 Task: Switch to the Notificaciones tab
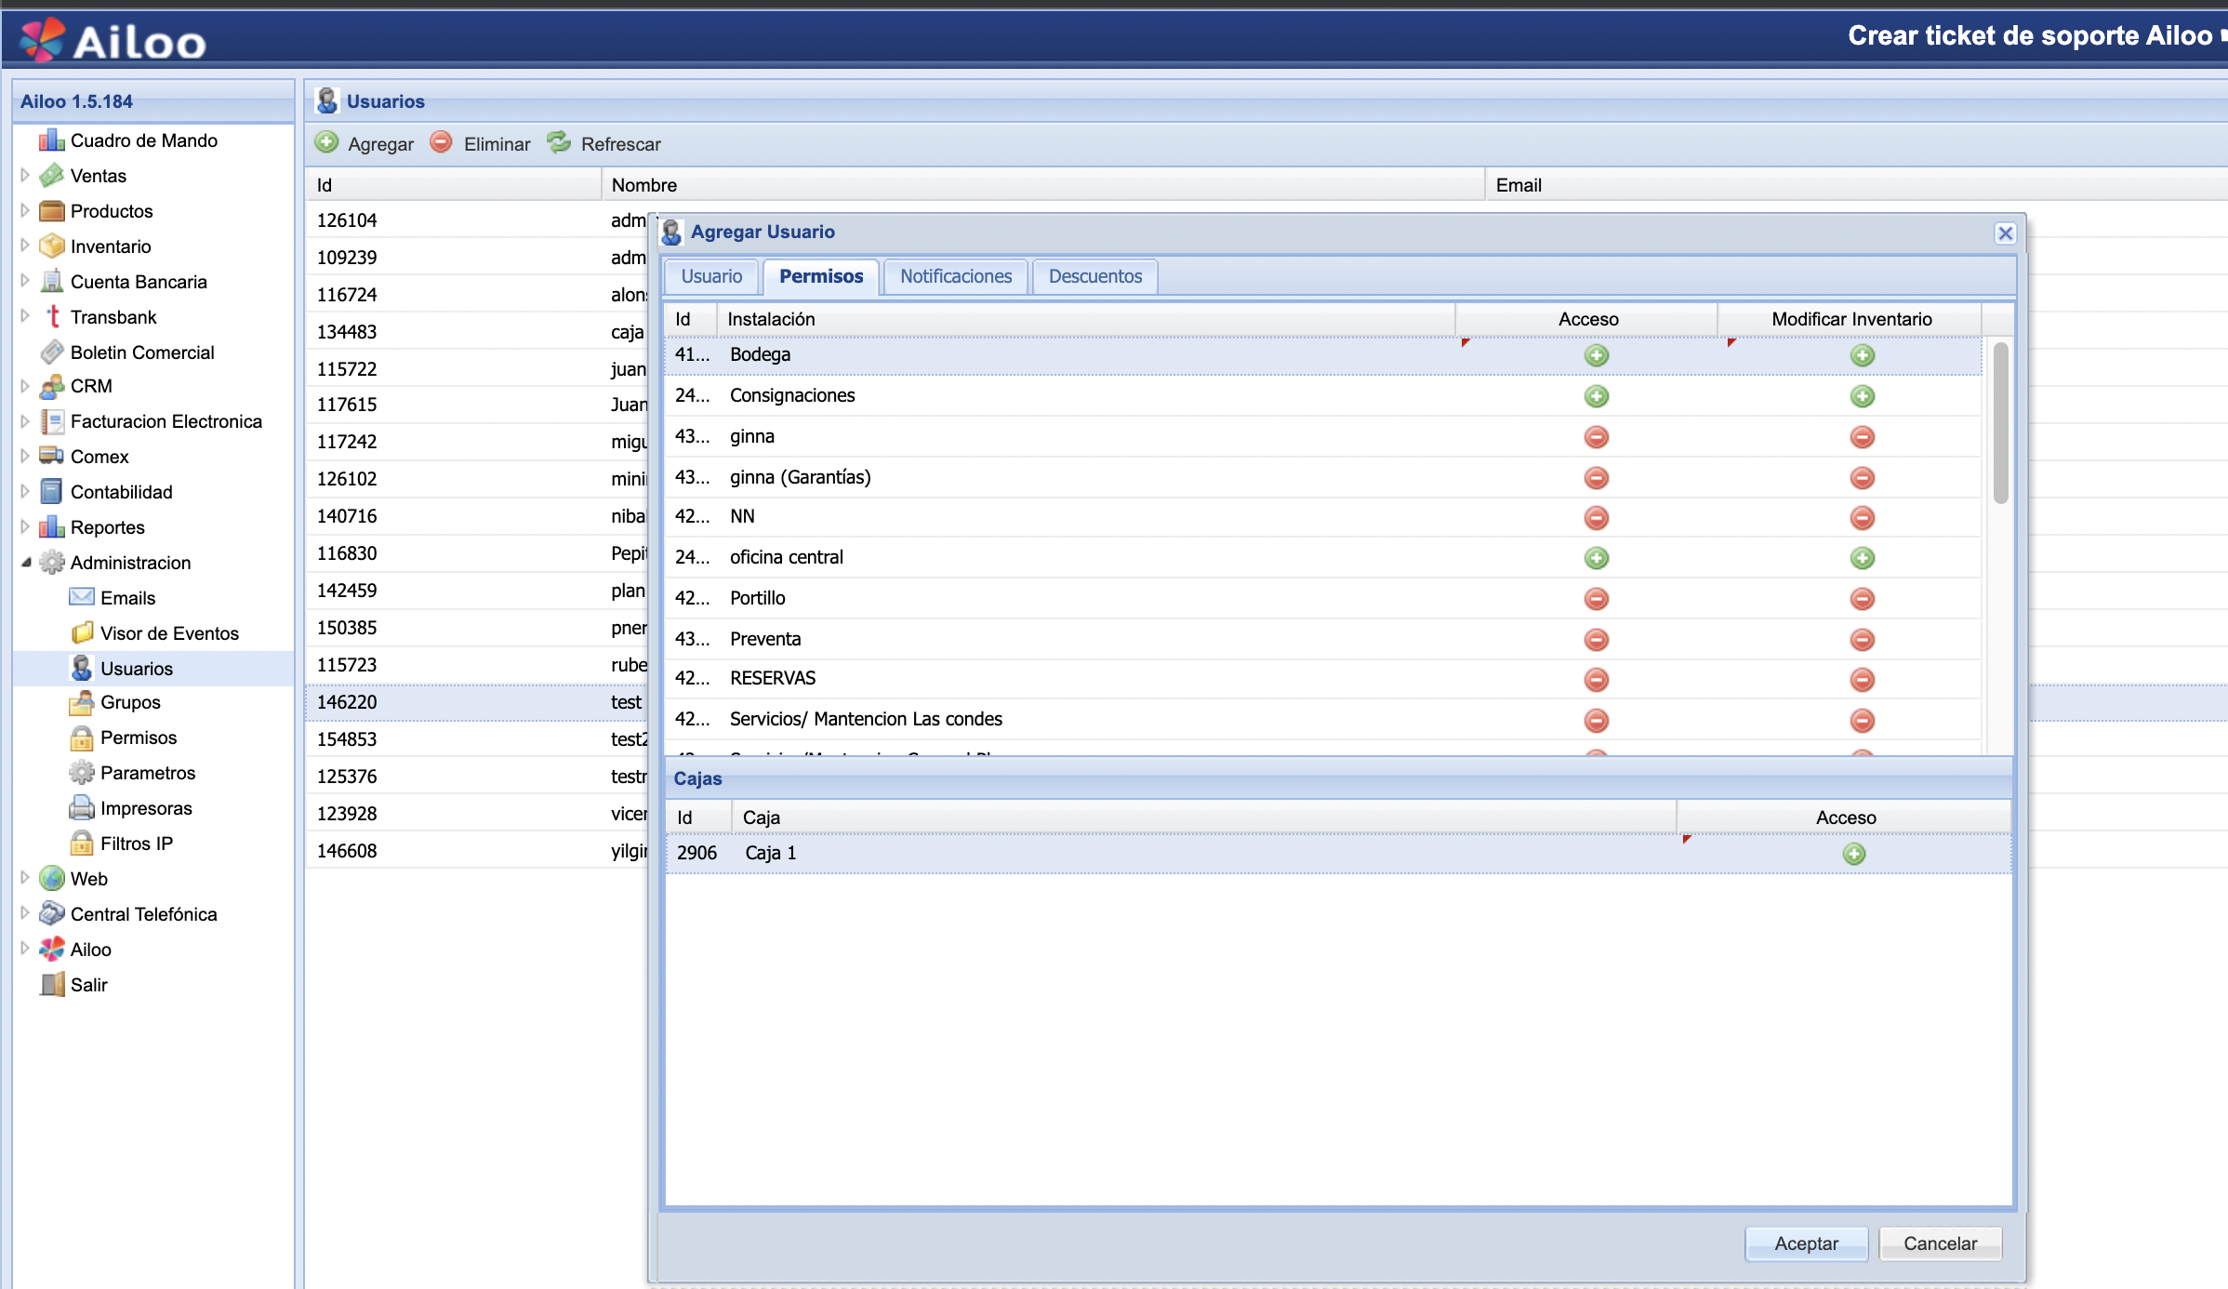click(x=955, y=276)
